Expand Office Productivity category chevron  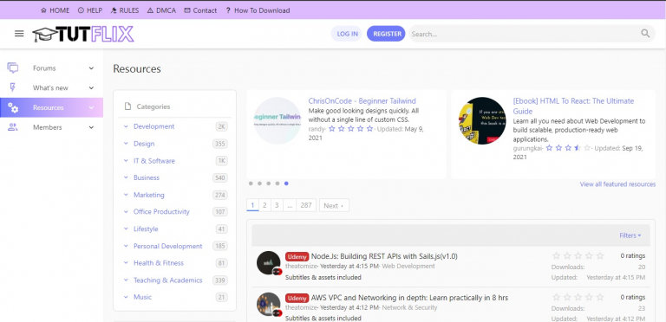coord(126,211)
